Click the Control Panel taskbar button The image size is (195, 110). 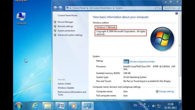[87, 106]
